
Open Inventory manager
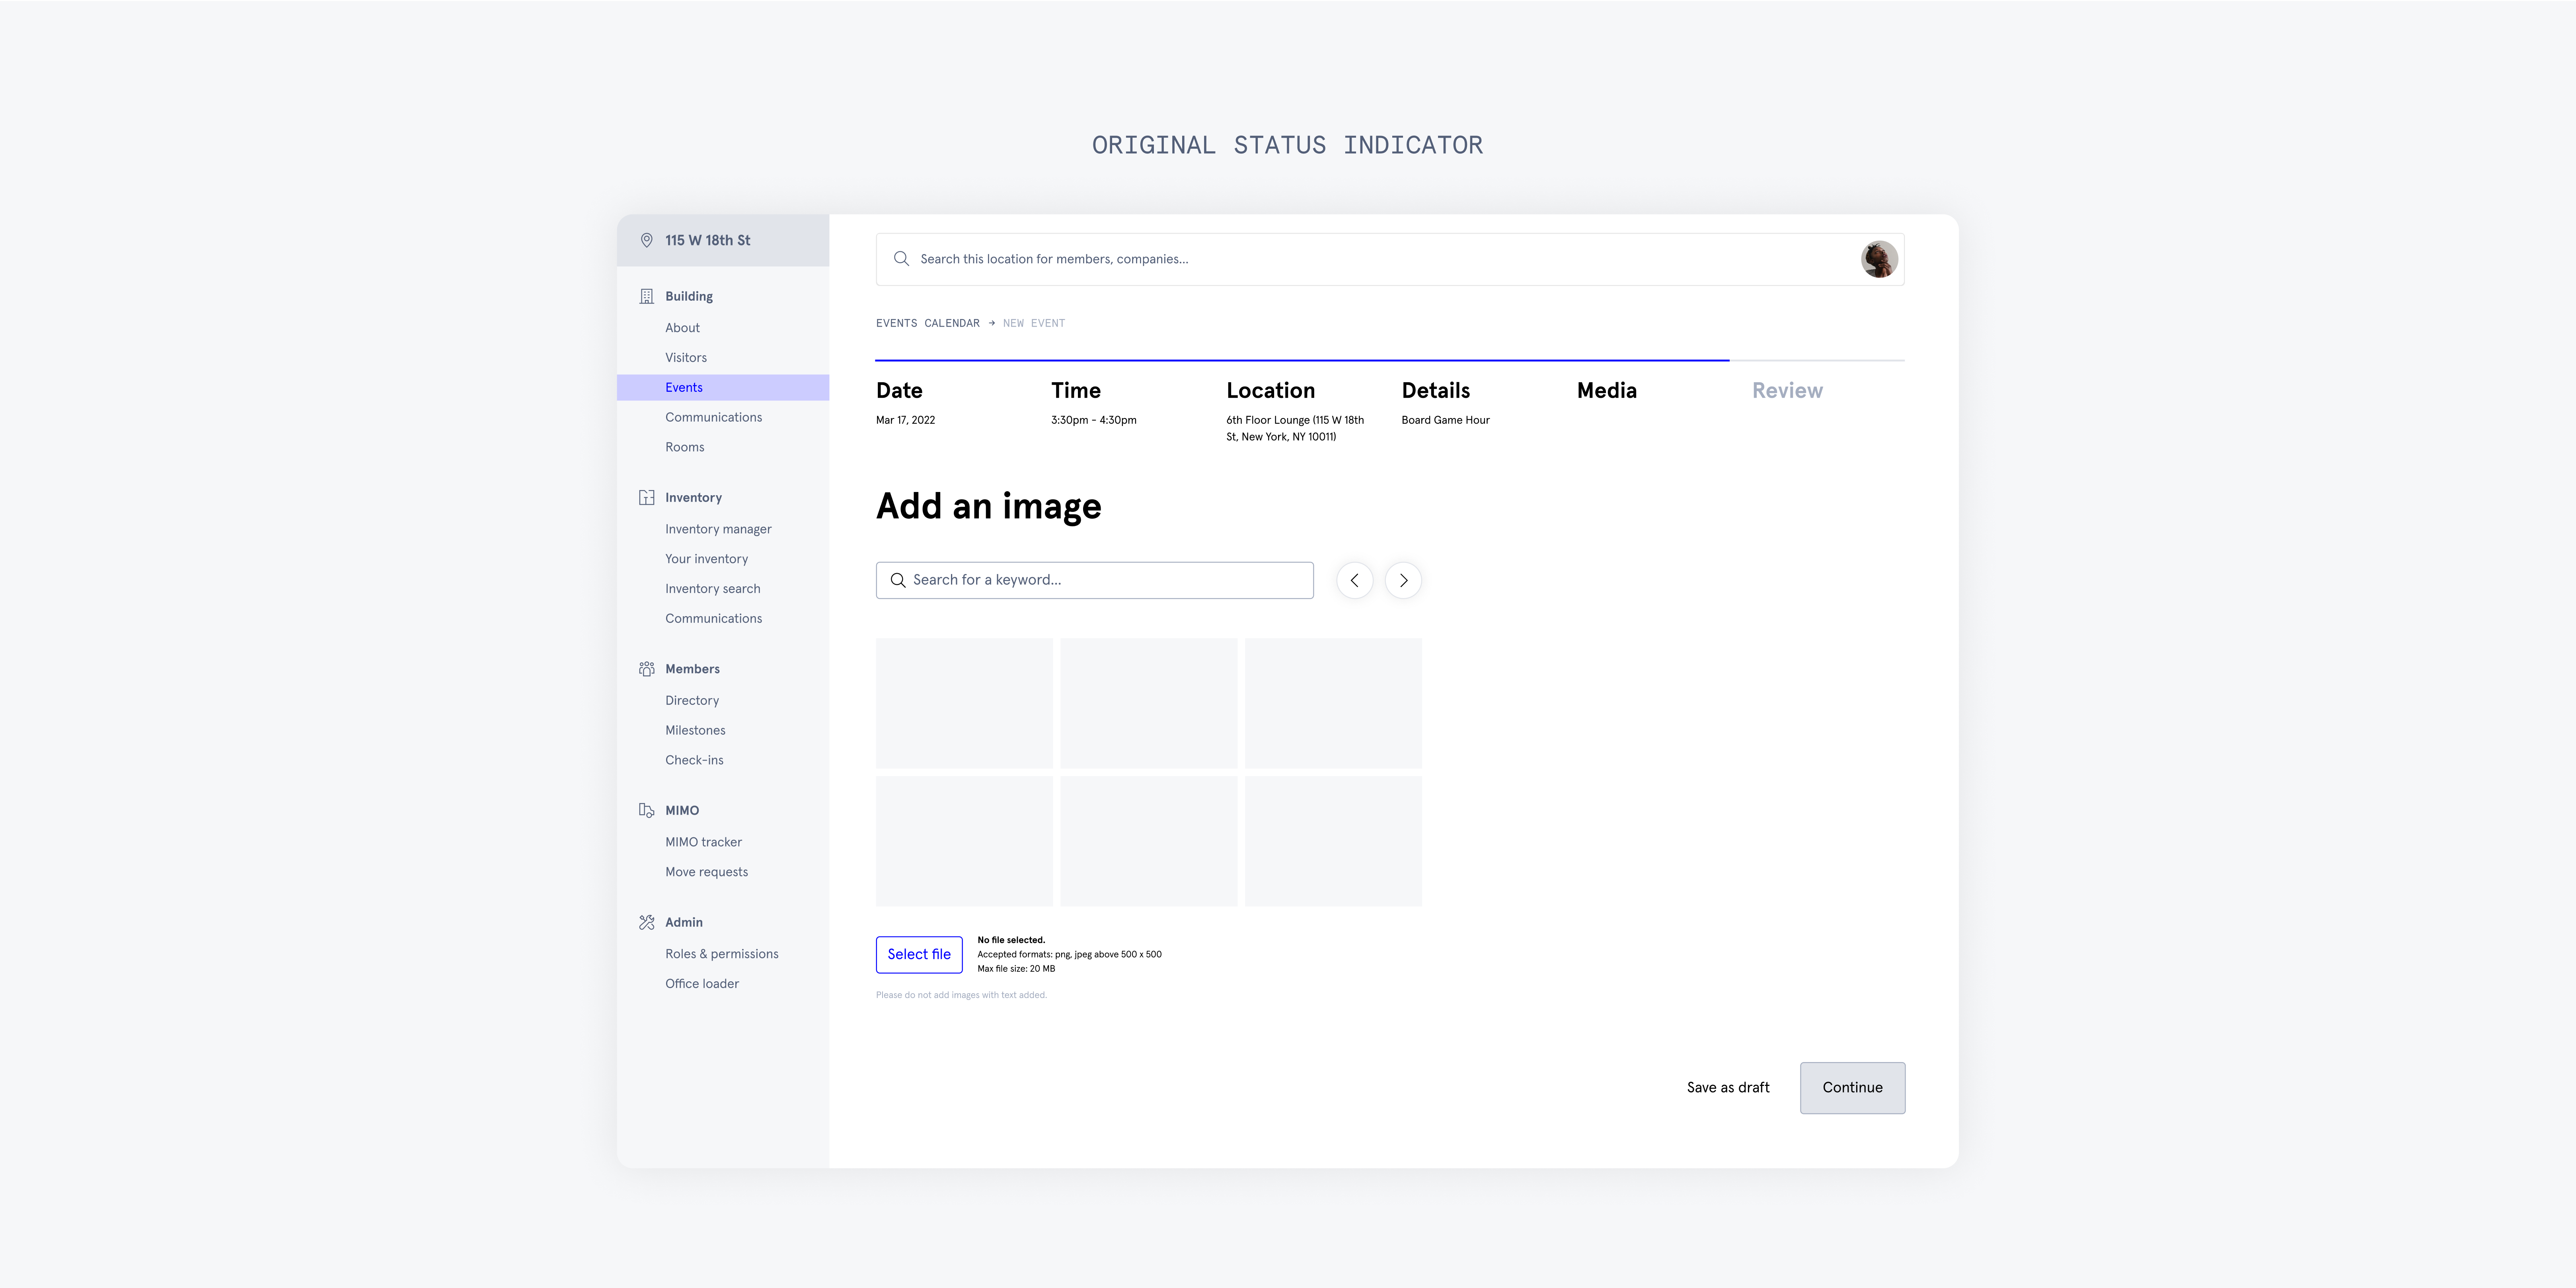(718, 529)
